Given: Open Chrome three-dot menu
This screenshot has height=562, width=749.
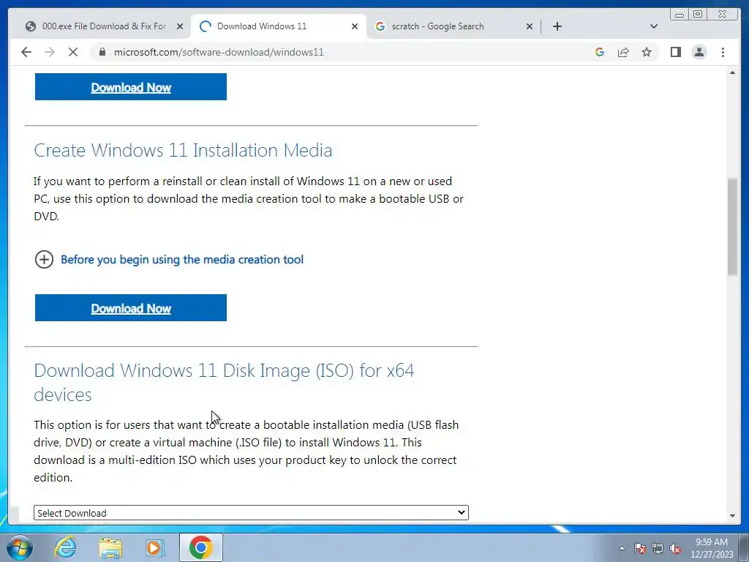Looking at the screenshot, I should (723, 52).
